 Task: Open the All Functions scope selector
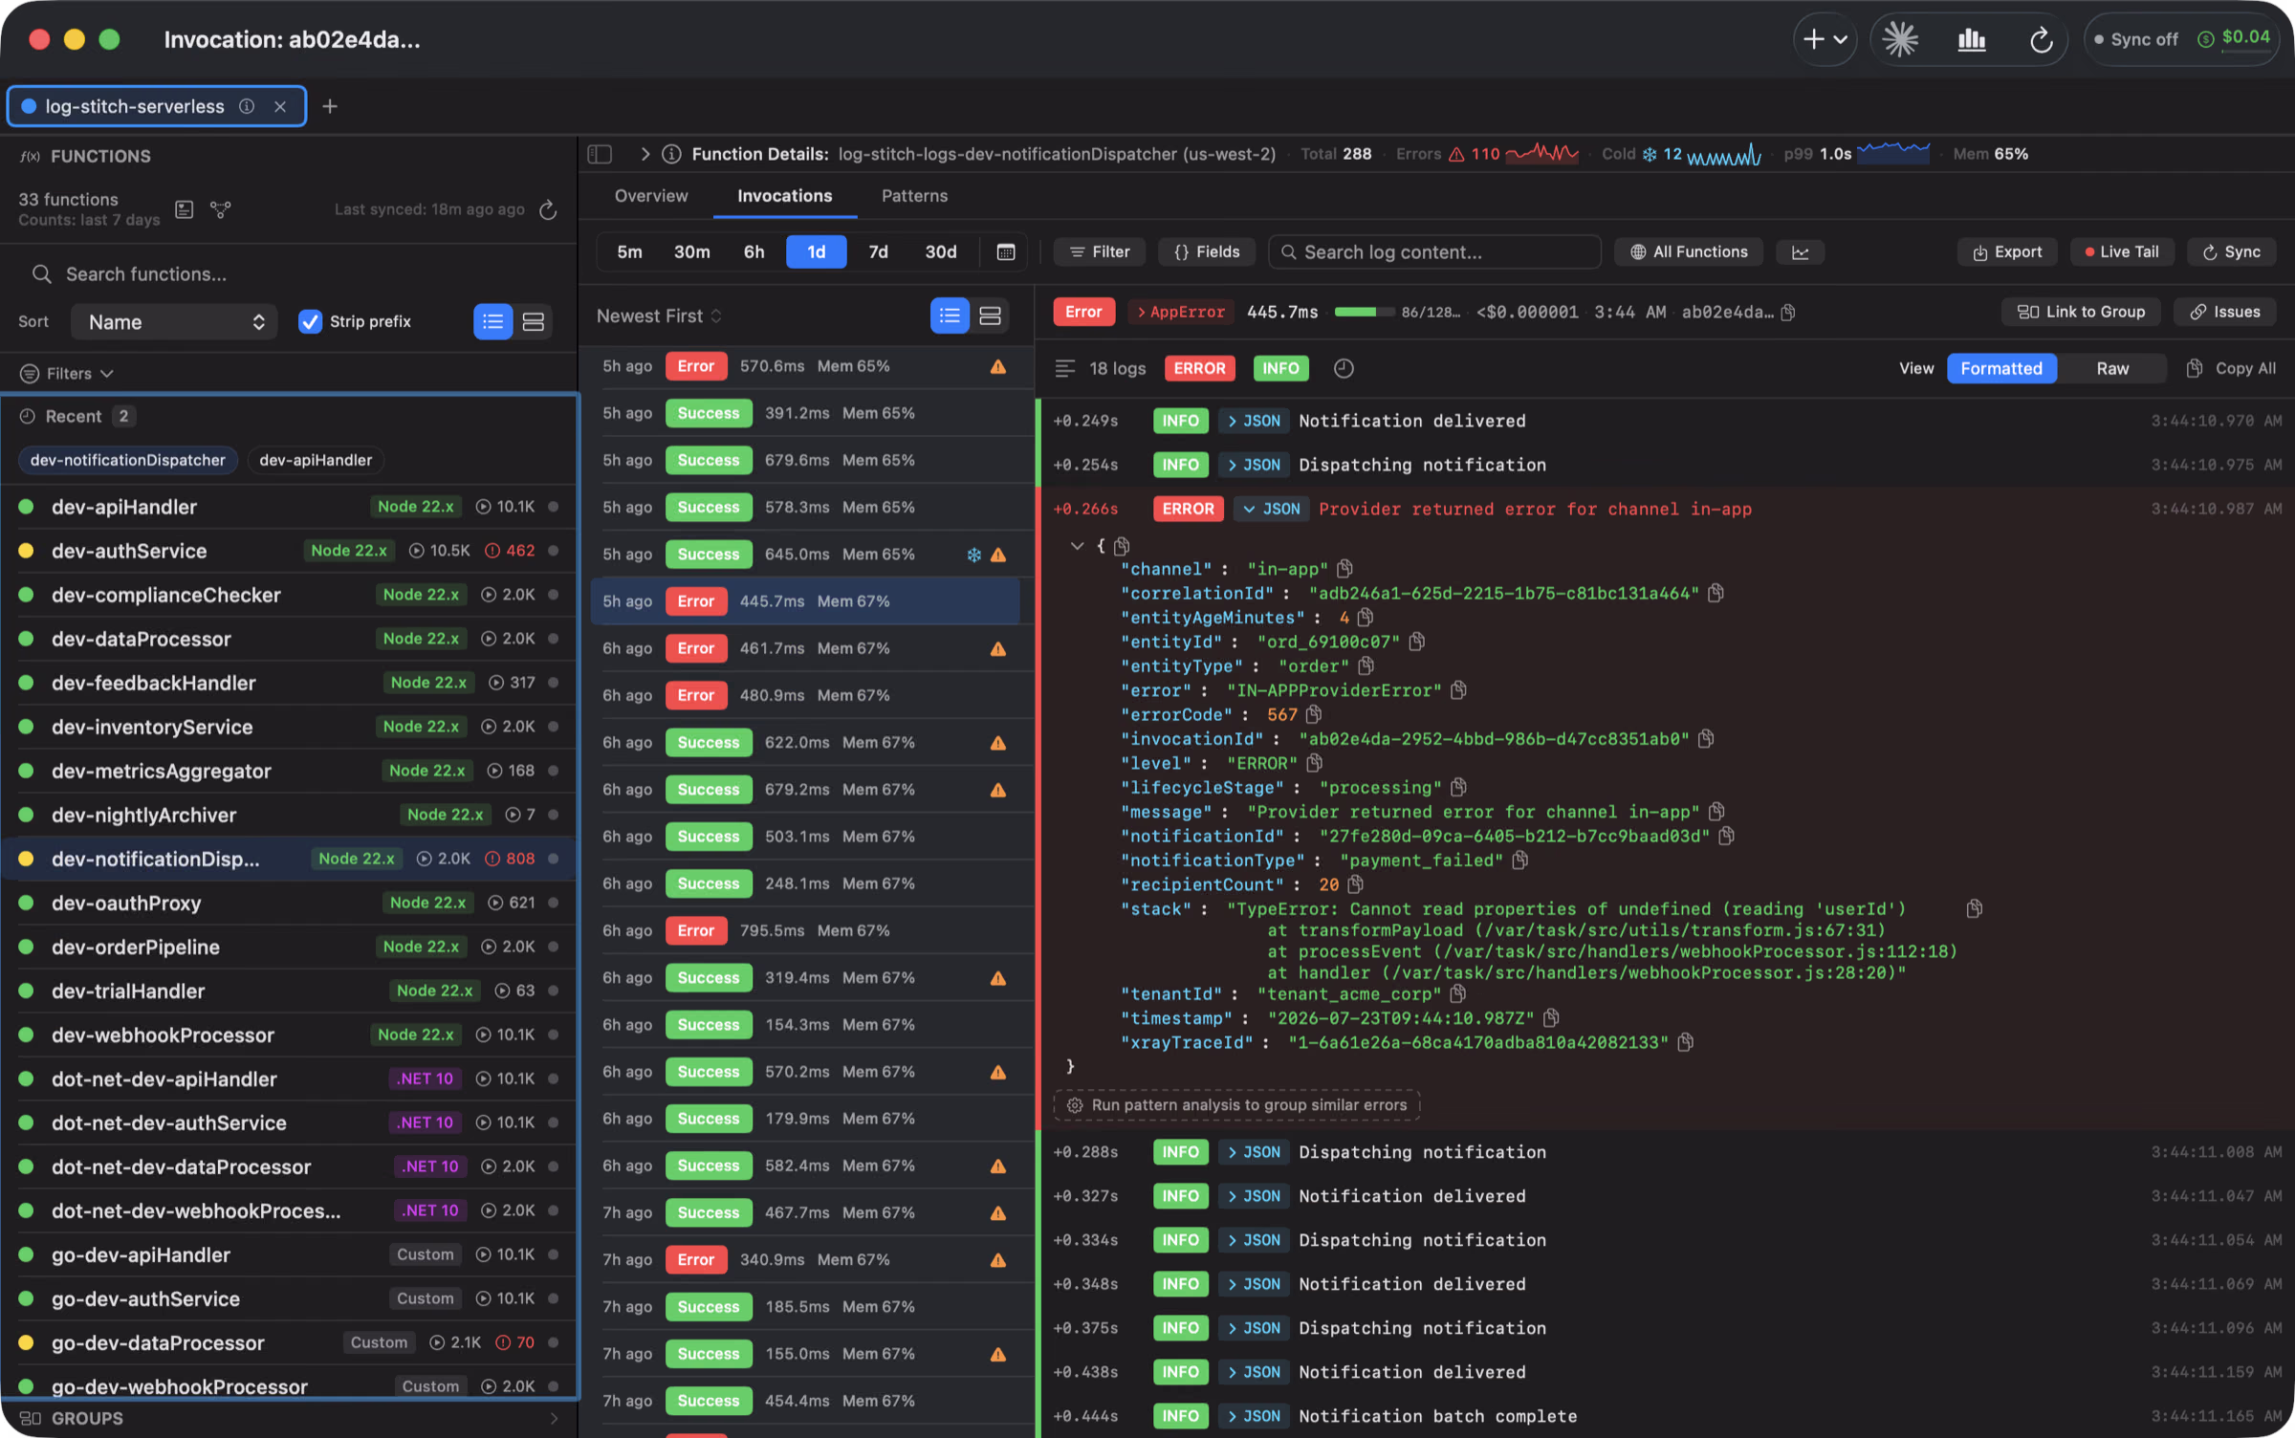[x=1689, y=251]
